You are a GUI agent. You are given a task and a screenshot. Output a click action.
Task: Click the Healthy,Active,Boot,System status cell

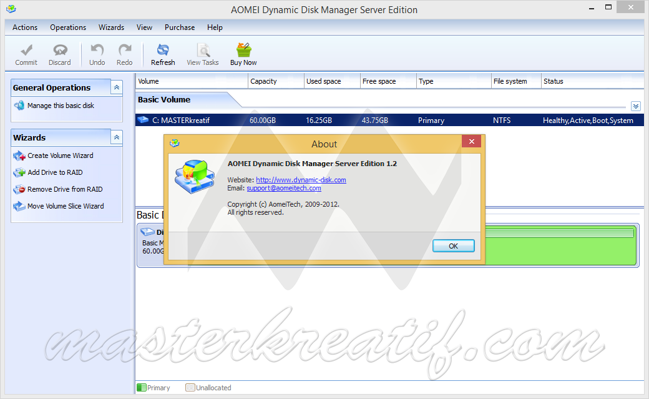pyautogui.click(x=588, y=120)
